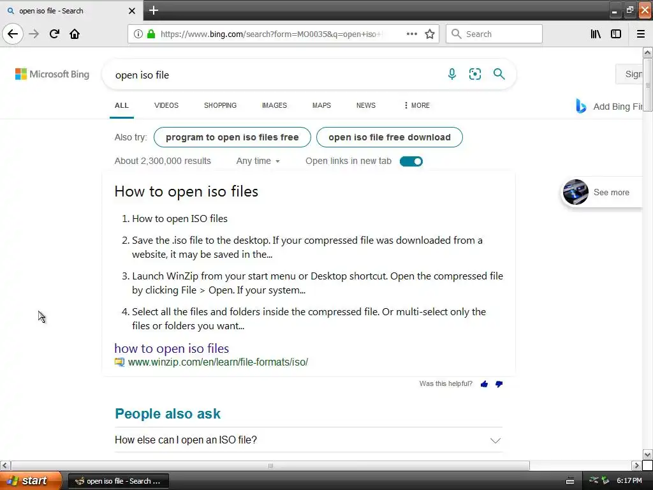Image resolution: width=653 pixels, height=490 pixels.
Task: Click the Bing magnifier search icon
Action: click(x=499, y=74)
